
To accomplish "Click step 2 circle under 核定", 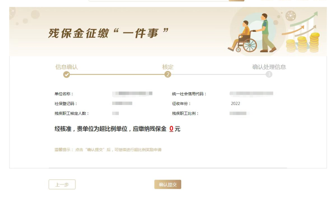I will (x=168, y=74).
